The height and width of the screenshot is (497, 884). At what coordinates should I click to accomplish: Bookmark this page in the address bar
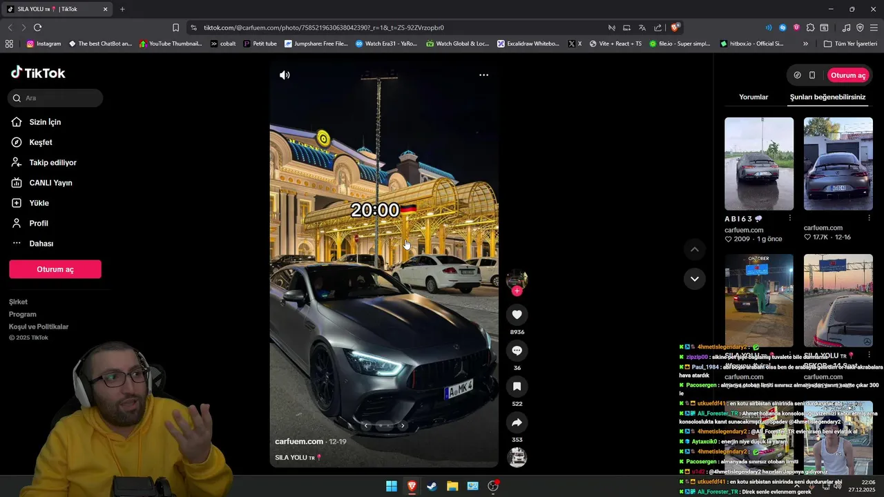[175, 28]
